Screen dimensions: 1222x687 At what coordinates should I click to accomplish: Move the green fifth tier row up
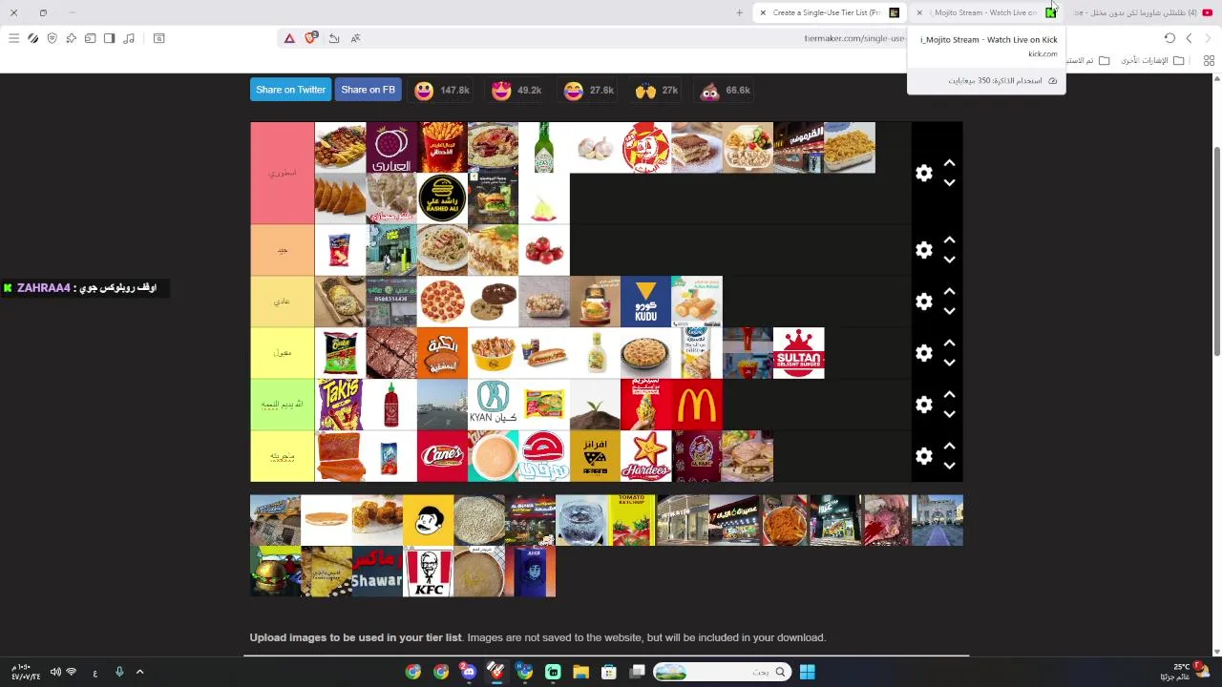[949, 395]
